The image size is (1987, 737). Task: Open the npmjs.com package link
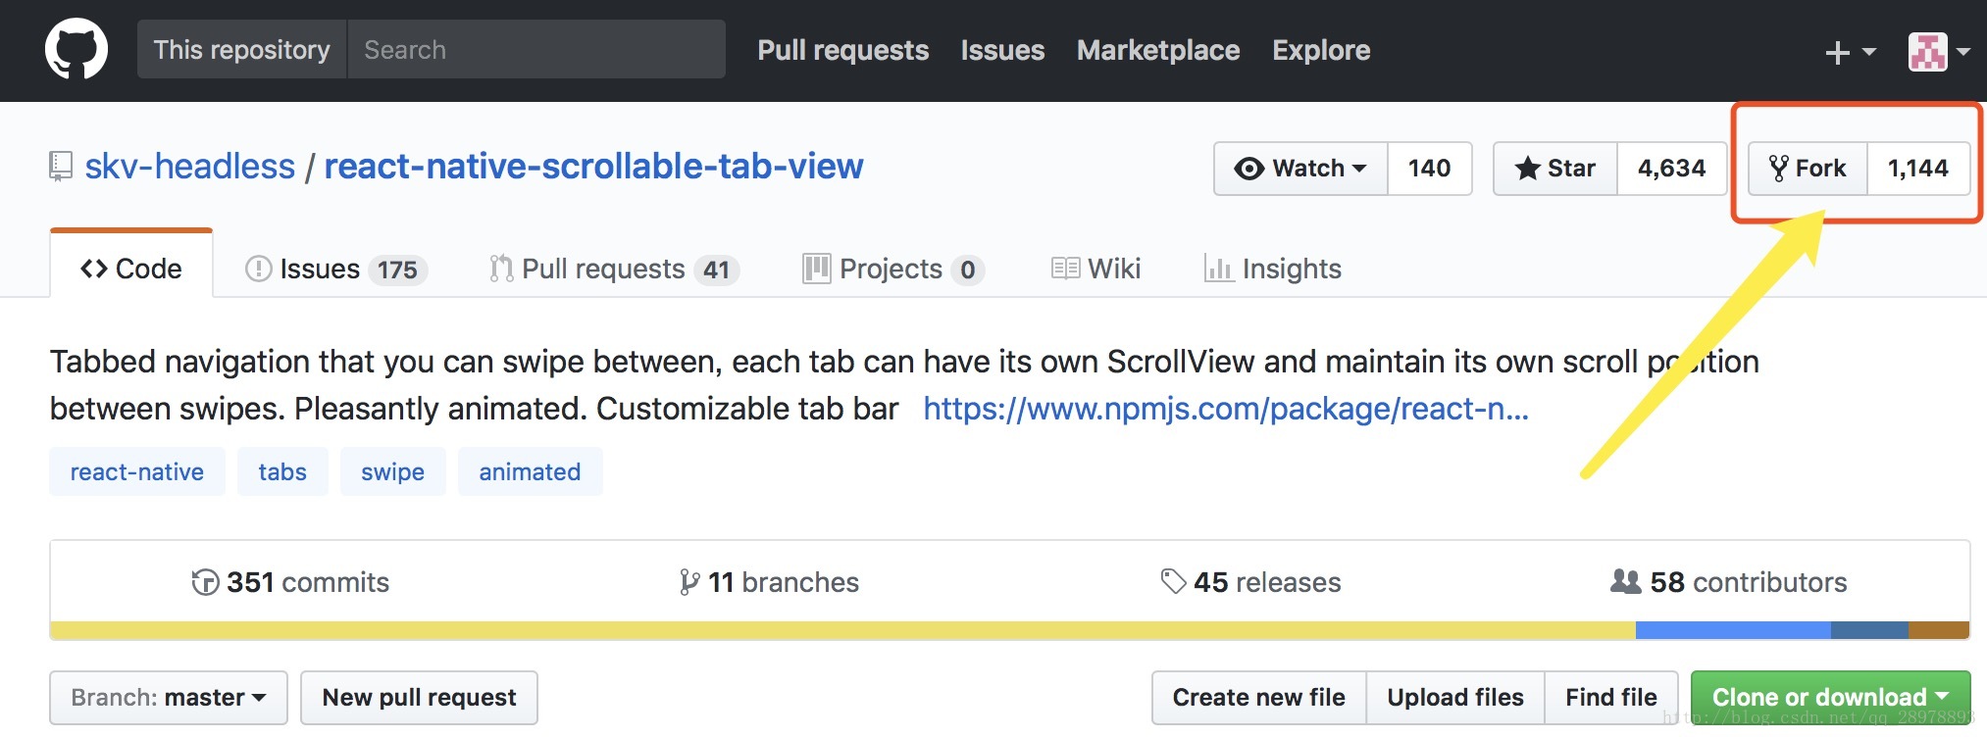coord(1226,409)
